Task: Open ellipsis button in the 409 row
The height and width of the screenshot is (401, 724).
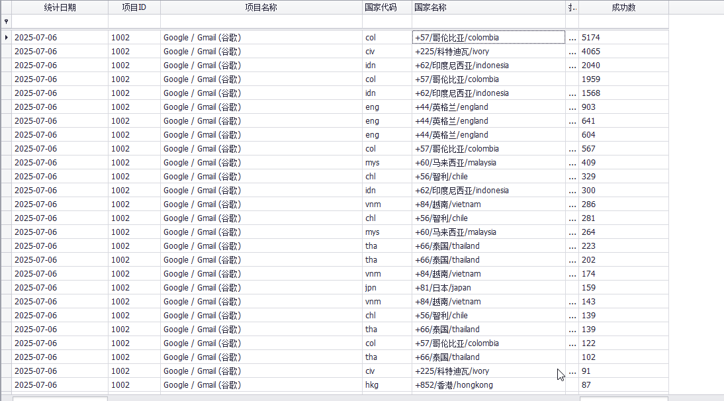Action: click(572, 162)
